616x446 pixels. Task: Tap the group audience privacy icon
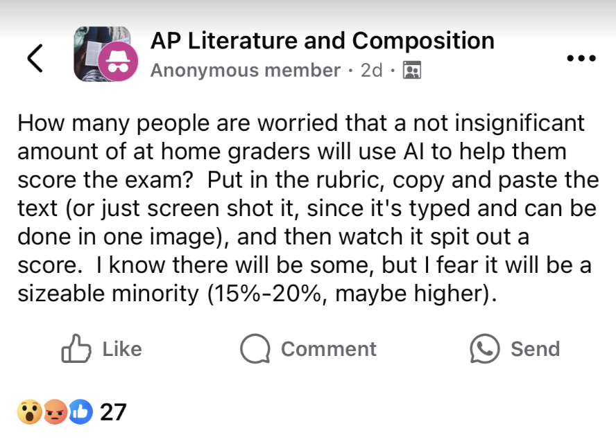[412, 71]
